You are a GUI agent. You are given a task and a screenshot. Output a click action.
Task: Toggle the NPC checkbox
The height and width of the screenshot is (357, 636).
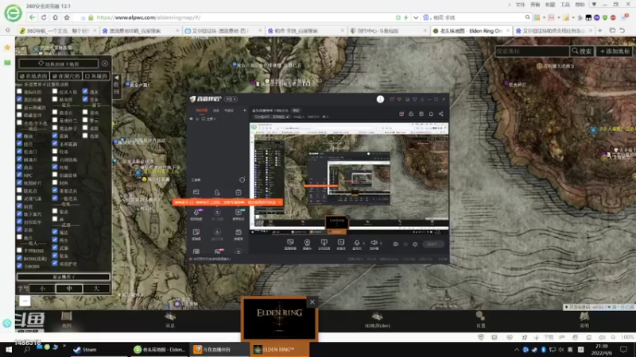click(19, 175)
